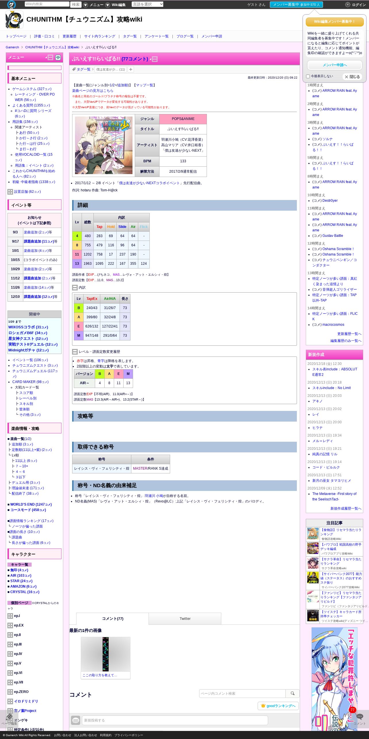Click the tag icon next to タグ一覧
The width and height of the screenshot is (369, 739).
74,69
